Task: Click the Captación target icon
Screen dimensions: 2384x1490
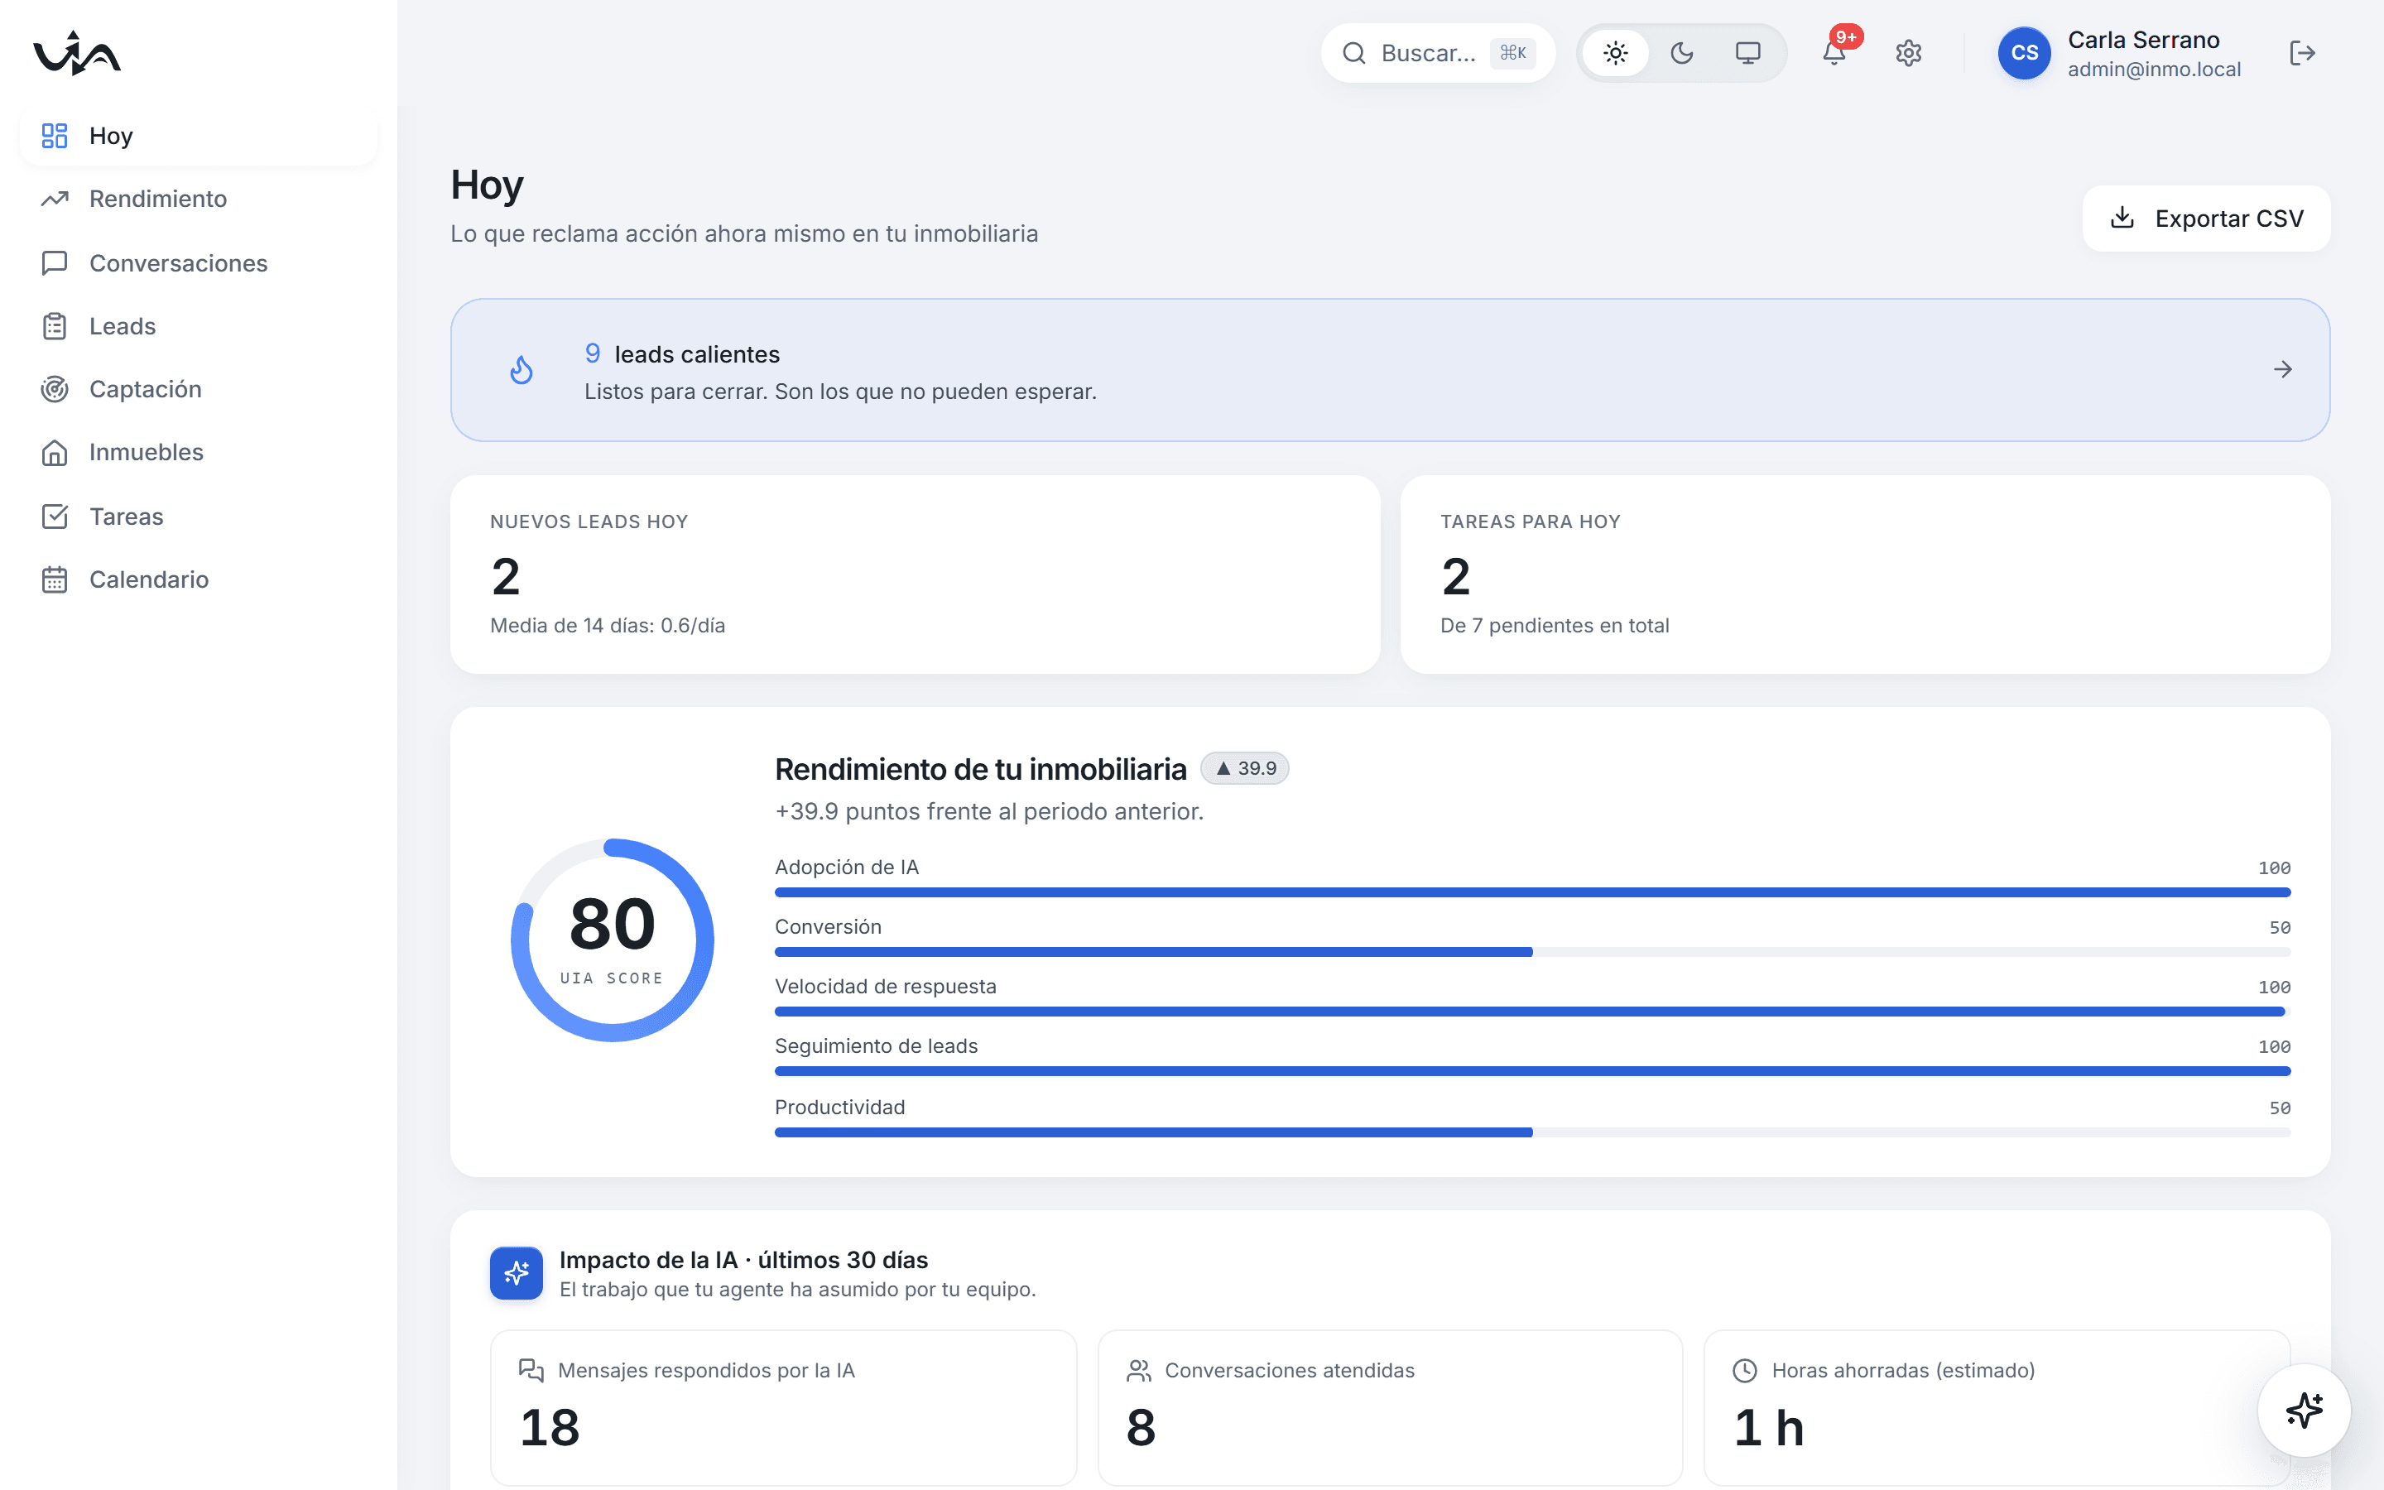Action: 54,389
